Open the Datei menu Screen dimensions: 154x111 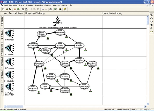tap(6, 5)
